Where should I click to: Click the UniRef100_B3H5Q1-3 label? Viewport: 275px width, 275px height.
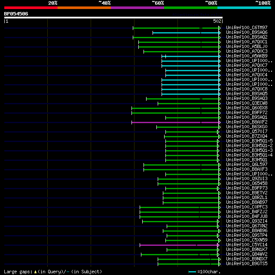[x=249, y=151]
